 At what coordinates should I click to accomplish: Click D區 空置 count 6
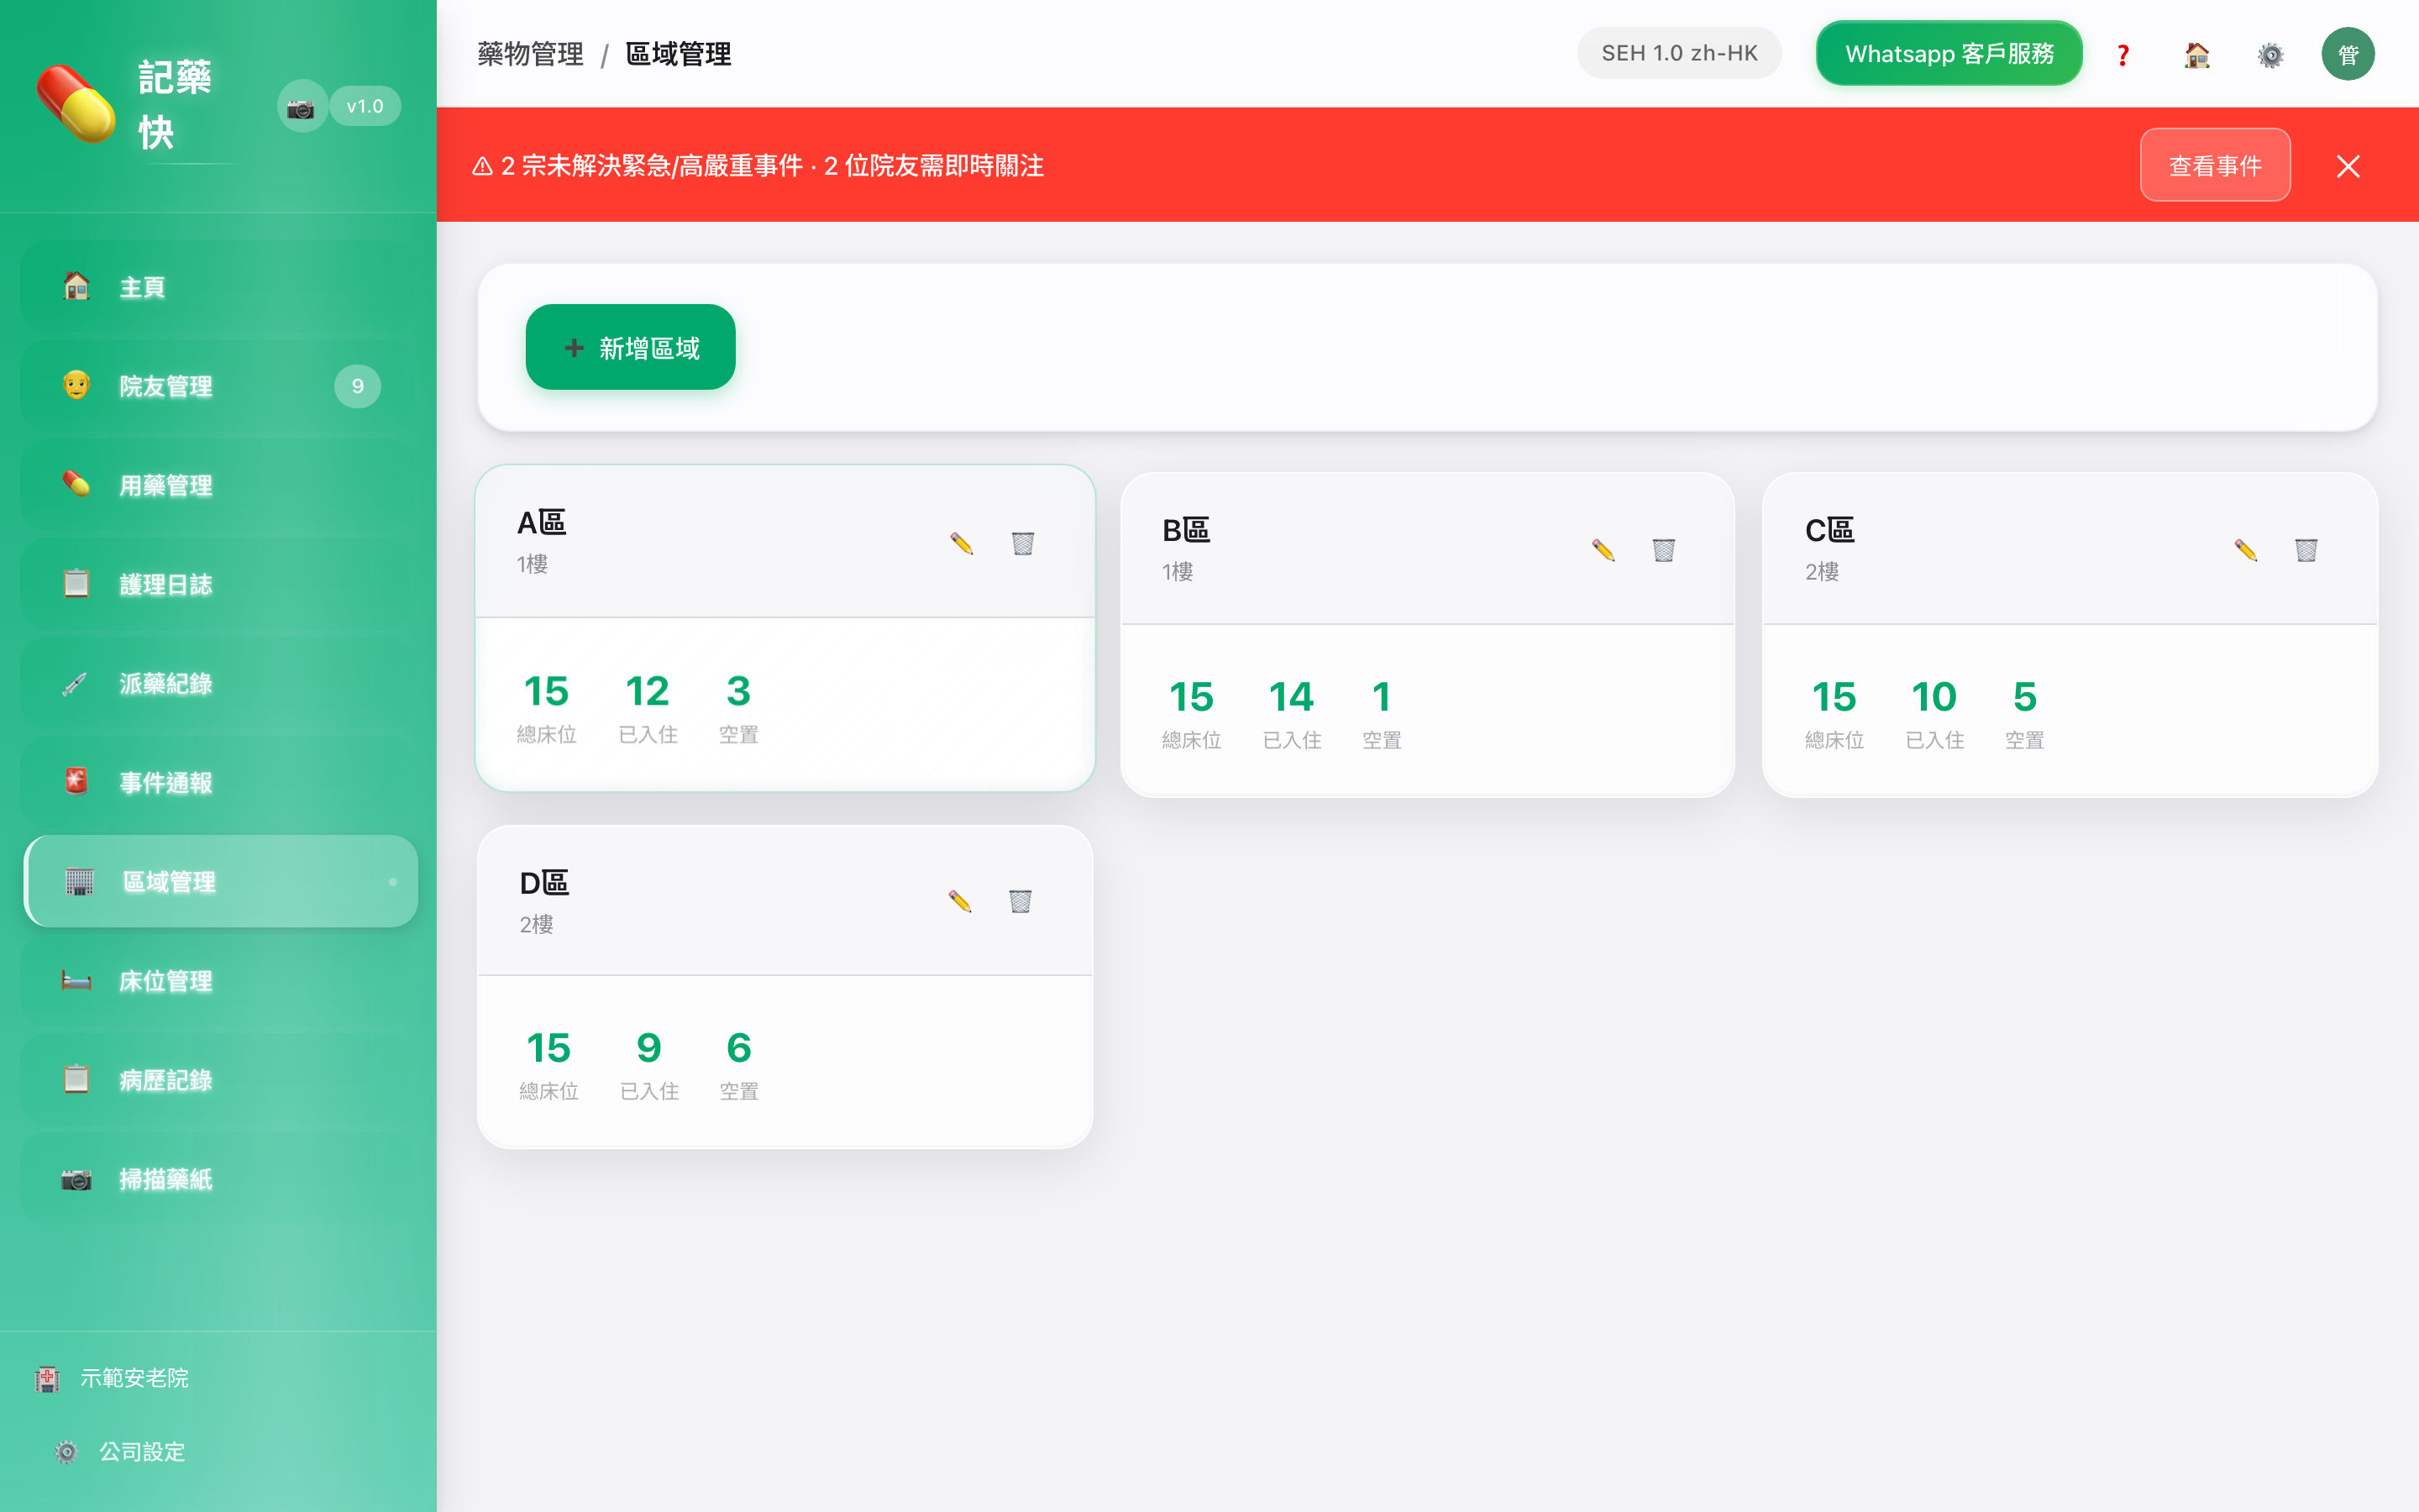740,1047
